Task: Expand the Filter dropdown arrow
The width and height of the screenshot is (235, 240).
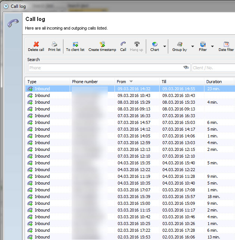Action: (212, 47)
